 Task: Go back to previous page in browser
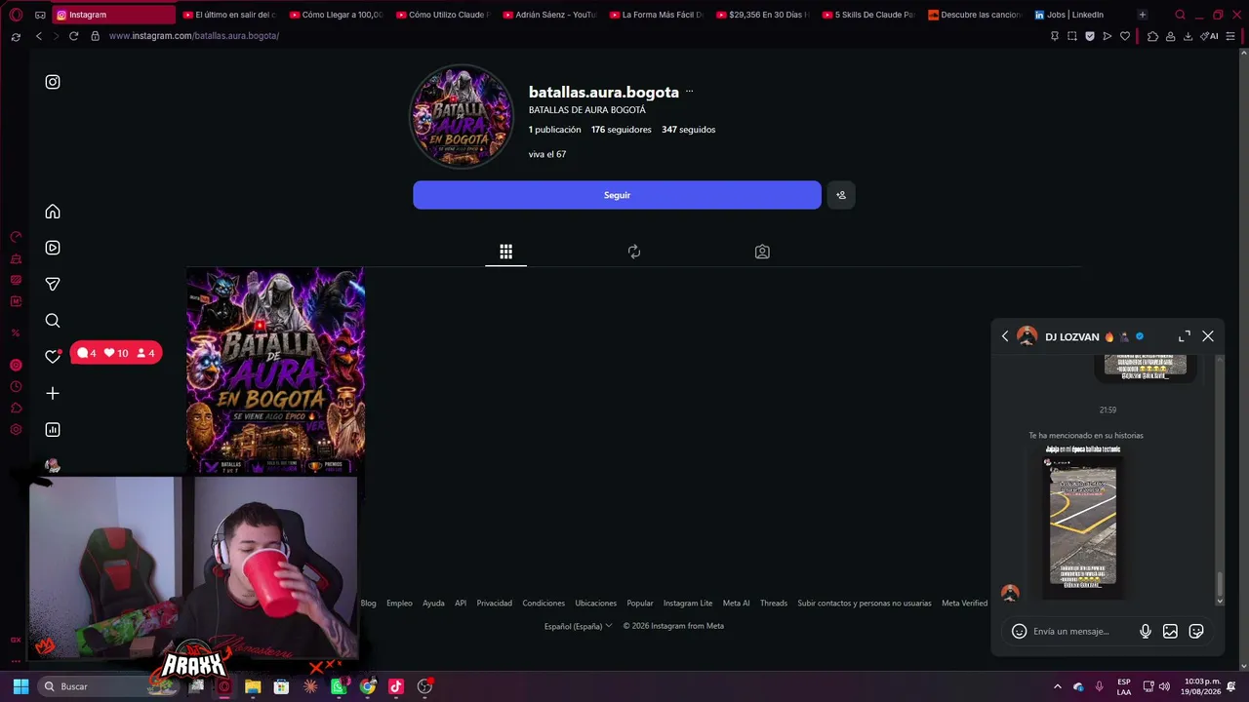coord(39,36)
